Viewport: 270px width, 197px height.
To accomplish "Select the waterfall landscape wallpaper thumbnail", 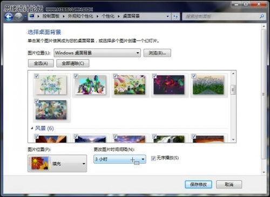I will click(x=169, y=139).
